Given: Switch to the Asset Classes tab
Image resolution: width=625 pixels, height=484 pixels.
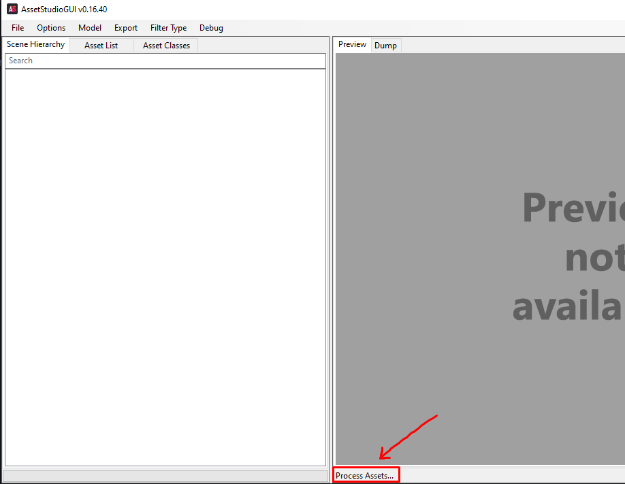Looking at the screenshot, I should tap(165, 45).
